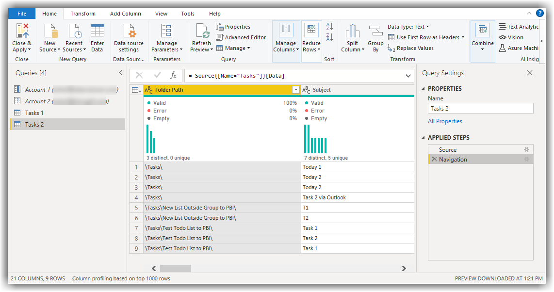Viewport: 554px width, 292px height.
Task: Select the Account 2 query
Action: (68, 101)
